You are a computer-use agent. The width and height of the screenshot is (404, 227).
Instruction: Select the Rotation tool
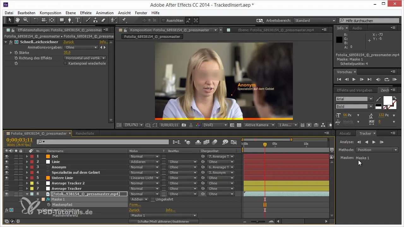coord(36,20)
